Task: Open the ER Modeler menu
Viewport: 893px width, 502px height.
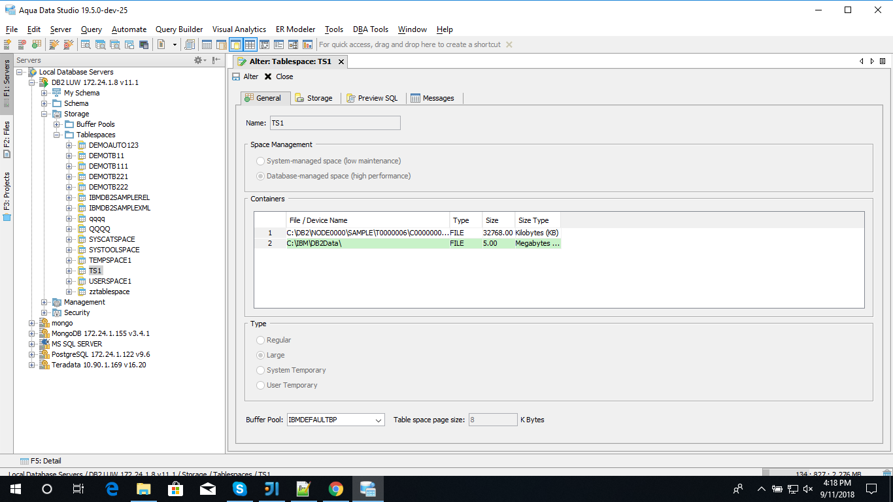Action: (295, 29)
